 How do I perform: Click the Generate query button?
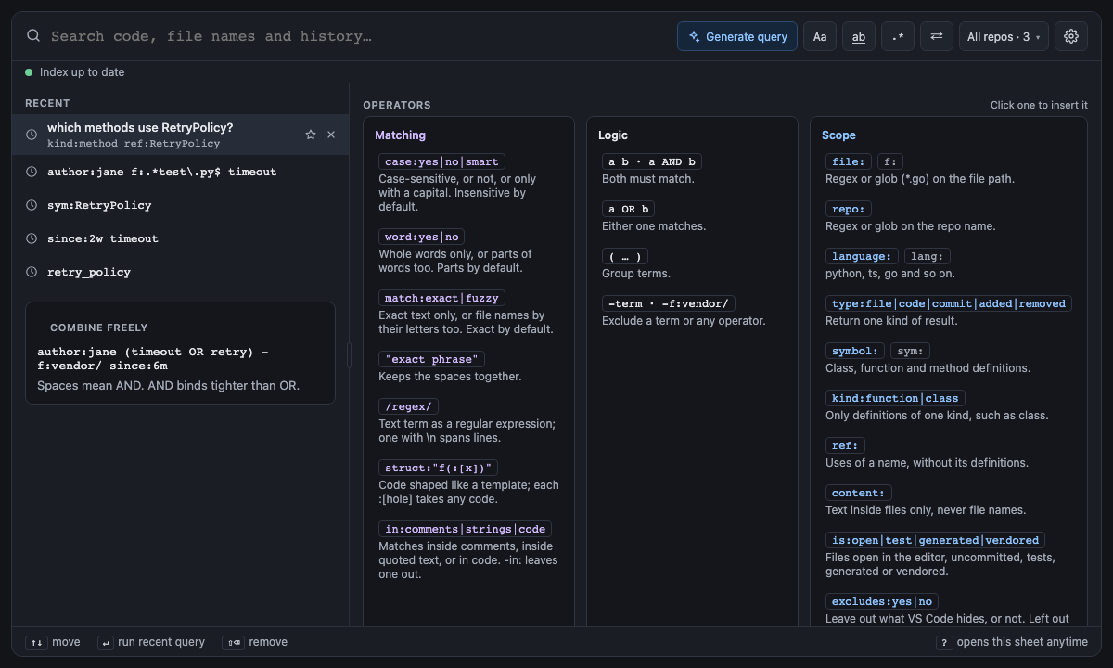(737, 36)
